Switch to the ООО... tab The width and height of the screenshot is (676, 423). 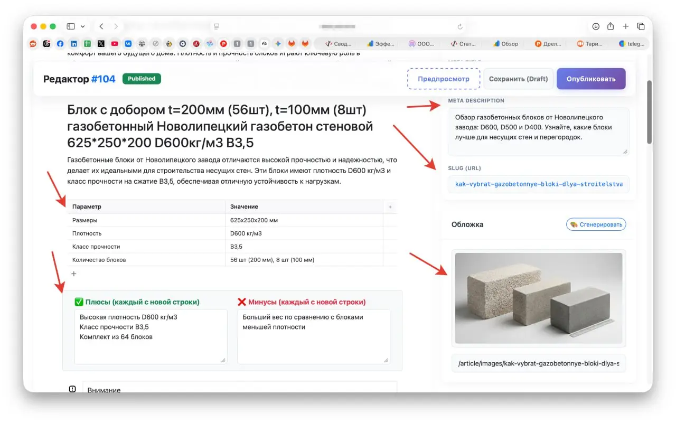tap(422, 44)
